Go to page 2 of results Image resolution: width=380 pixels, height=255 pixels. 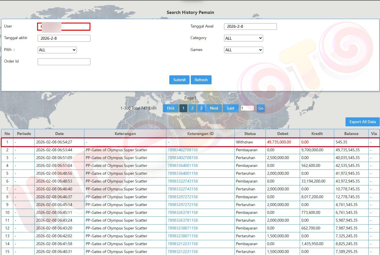tap(192, 108)
